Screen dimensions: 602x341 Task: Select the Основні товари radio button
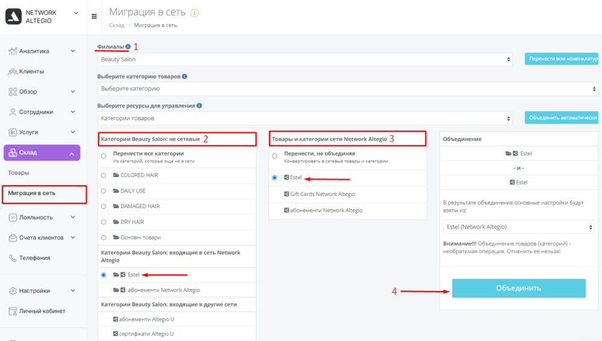click(x=104, y=238)
